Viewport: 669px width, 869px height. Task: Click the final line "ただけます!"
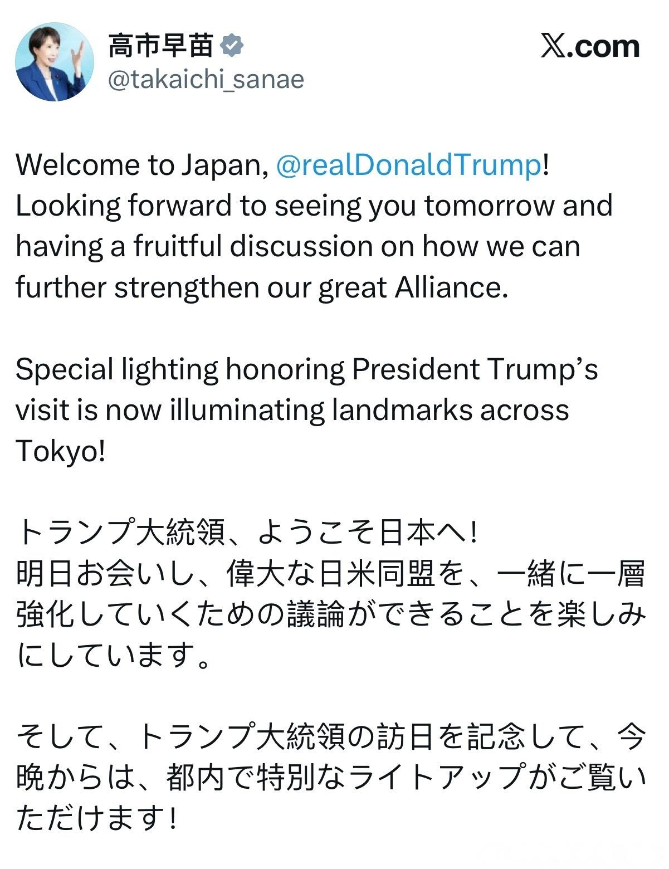pos(97,819)
